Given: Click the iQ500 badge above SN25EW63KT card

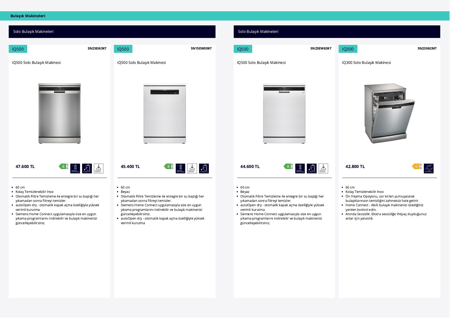Looking at the screenshot, I should click(243, 49).
